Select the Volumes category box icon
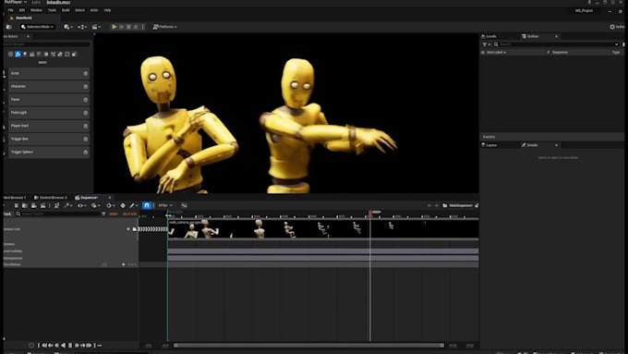 (67, 55)
